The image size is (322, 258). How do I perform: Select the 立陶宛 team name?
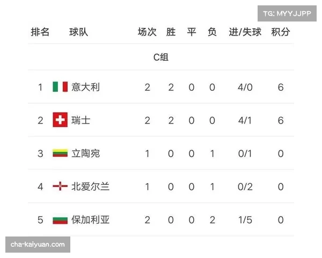click(x=85, y=154)
